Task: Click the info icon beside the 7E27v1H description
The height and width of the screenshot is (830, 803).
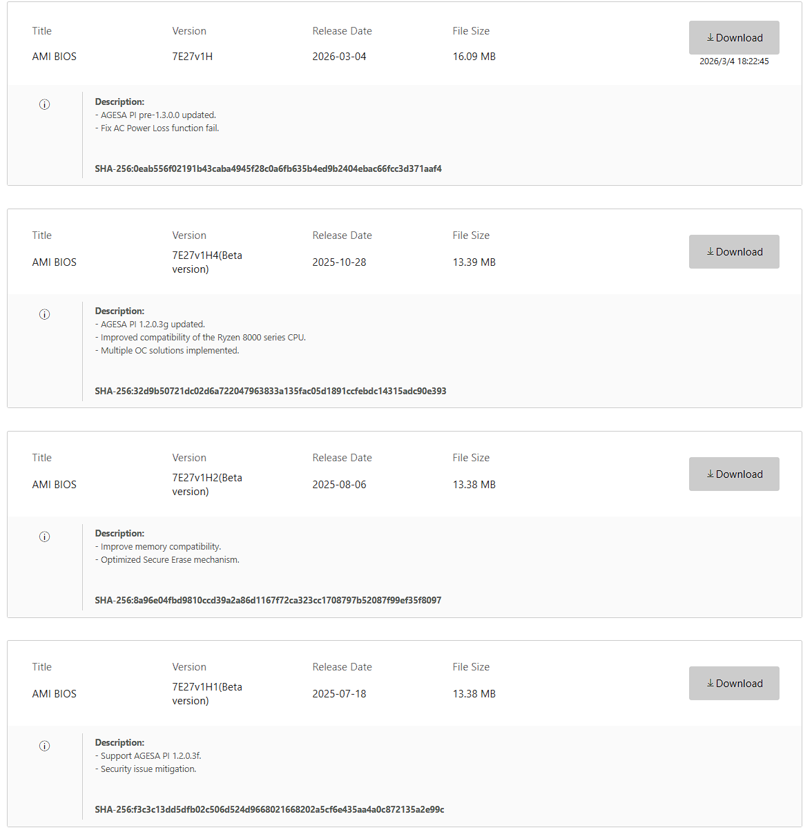Action: (44, 104)
